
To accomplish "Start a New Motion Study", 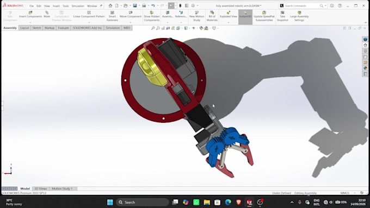I will coord(196,16).
